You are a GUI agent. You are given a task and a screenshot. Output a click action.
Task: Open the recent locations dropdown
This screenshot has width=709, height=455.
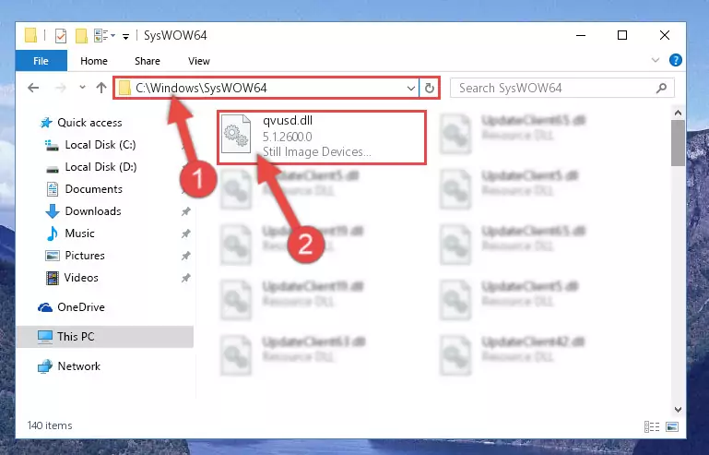(82, 88)
